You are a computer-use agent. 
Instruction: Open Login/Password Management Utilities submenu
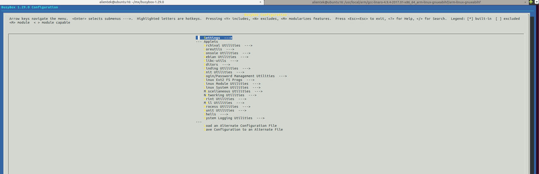pyautogui.click(x=245, y=76)
